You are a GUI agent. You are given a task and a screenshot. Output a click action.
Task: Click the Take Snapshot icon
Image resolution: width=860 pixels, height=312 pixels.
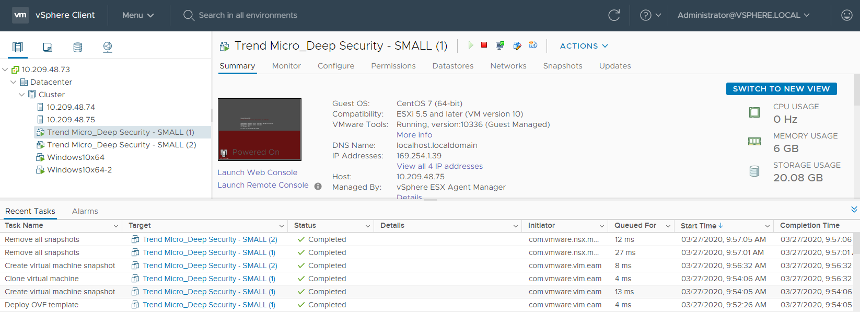533,45
